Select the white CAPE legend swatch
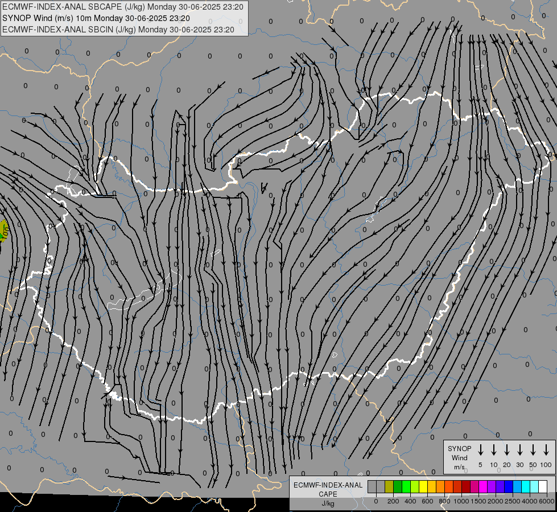This screenshot has width=557, height=512. [x=543, y=486]
